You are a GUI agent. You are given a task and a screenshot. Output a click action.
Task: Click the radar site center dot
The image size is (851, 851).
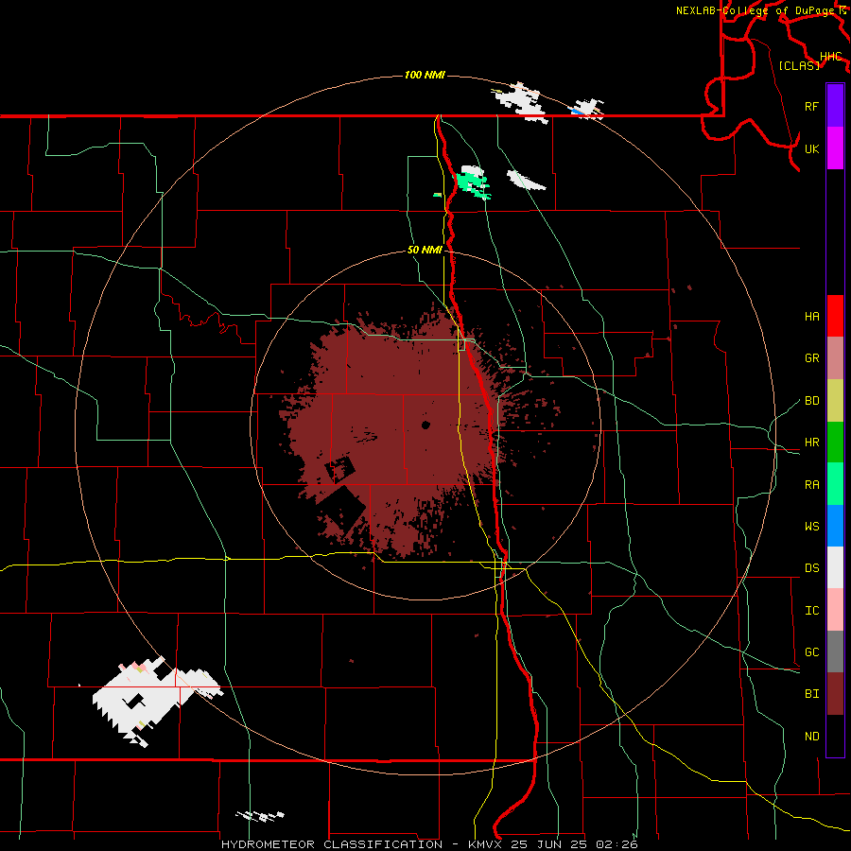425,425
